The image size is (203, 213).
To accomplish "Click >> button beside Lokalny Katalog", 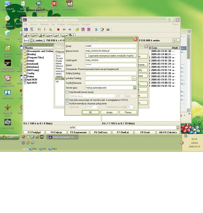I will 134,78.
